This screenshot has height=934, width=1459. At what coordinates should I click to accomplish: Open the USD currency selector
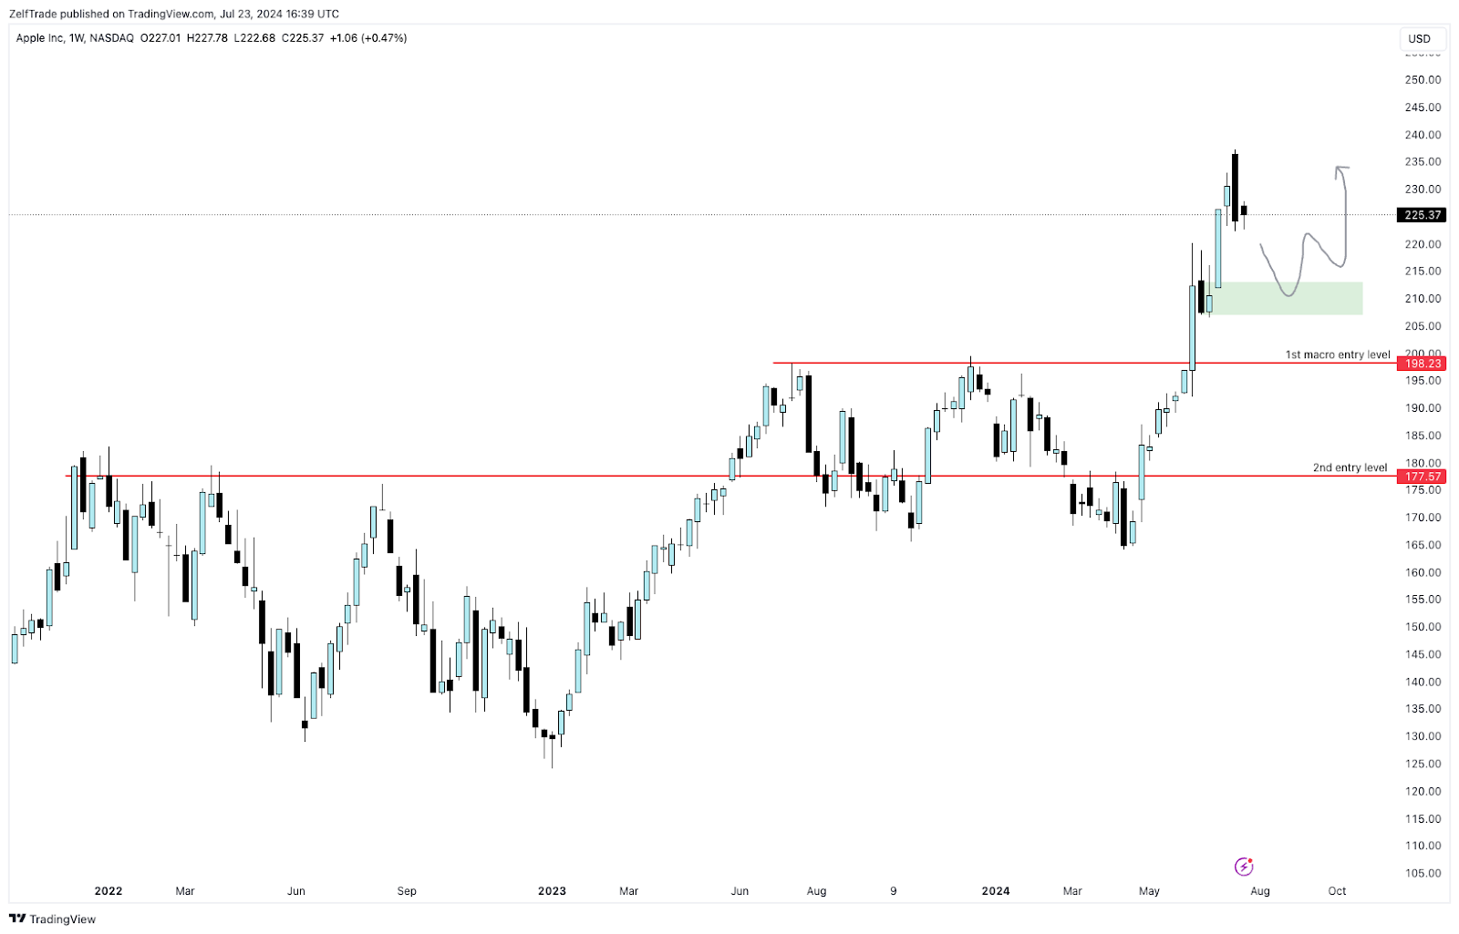(1420, 38)
